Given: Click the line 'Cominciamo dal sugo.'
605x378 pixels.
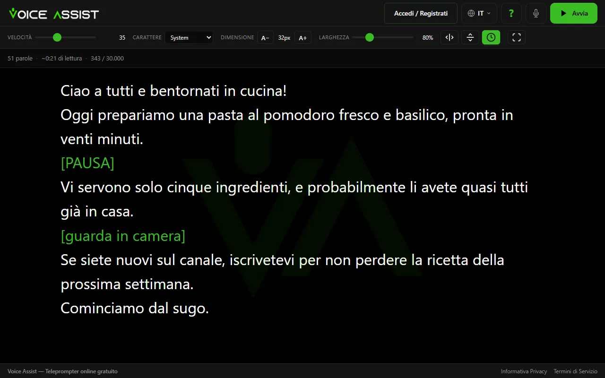Looking at the screenshot, I should 135,308.
